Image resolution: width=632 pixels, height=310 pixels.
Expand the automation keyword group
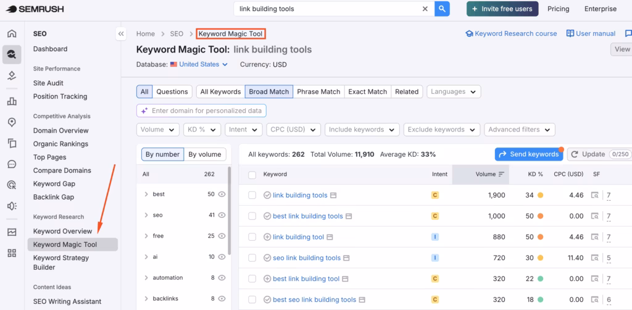click(146, 278)
